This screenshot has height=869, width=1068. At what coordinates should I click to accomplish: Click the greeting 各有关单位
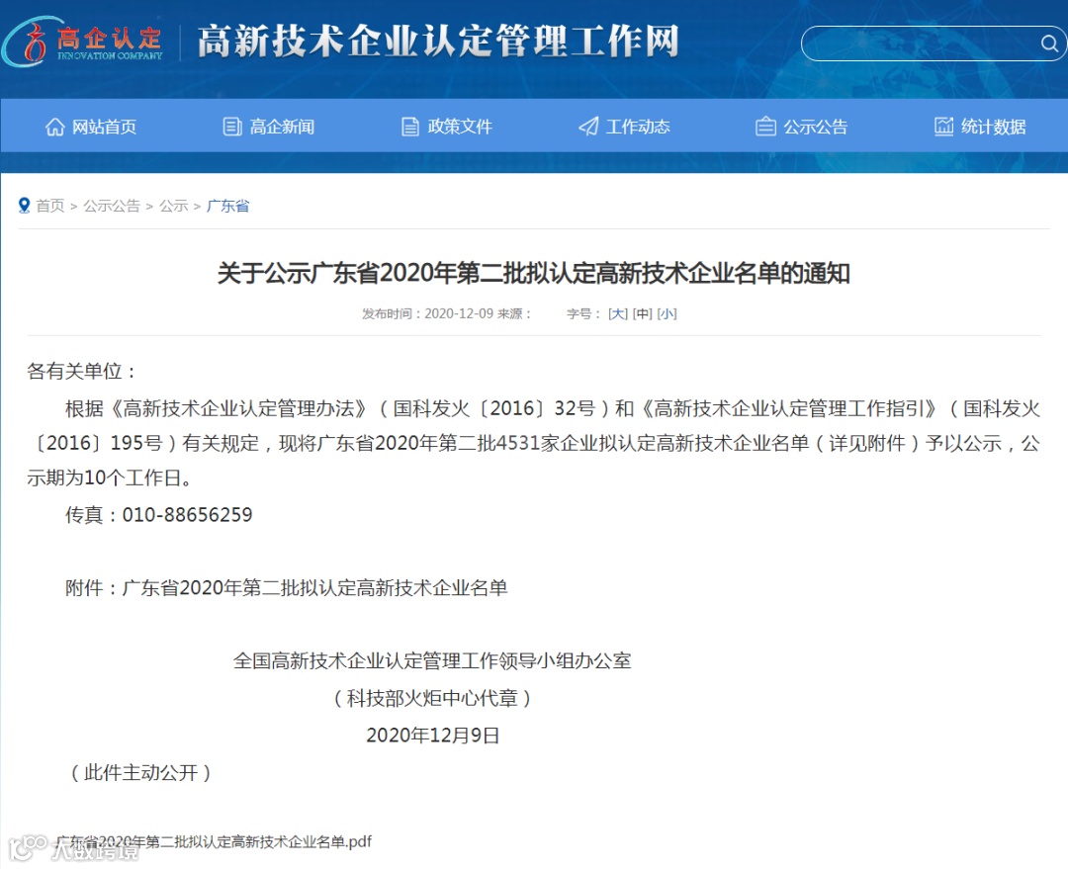(74, 371)
